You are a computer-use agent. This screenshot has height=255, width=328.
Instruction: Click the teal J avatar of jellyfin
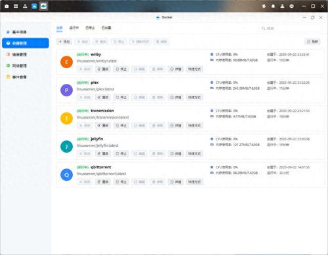click(66, 147)
